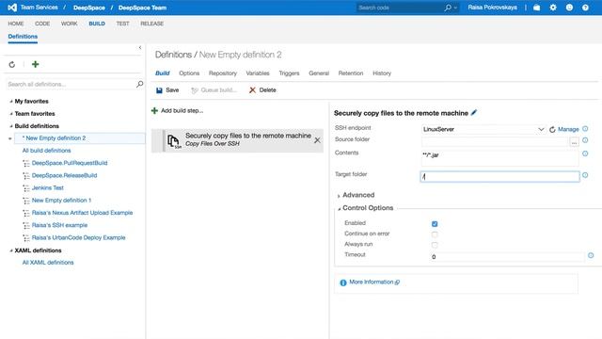This screenshot has height=339, width=602.
Task: Collapse My favorites tree node
Action: click(x=10, y=102)
